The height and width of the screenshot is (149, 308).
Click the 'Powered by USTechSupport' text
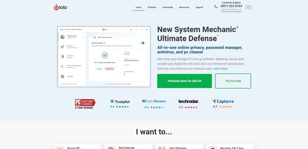click(231, 12)
